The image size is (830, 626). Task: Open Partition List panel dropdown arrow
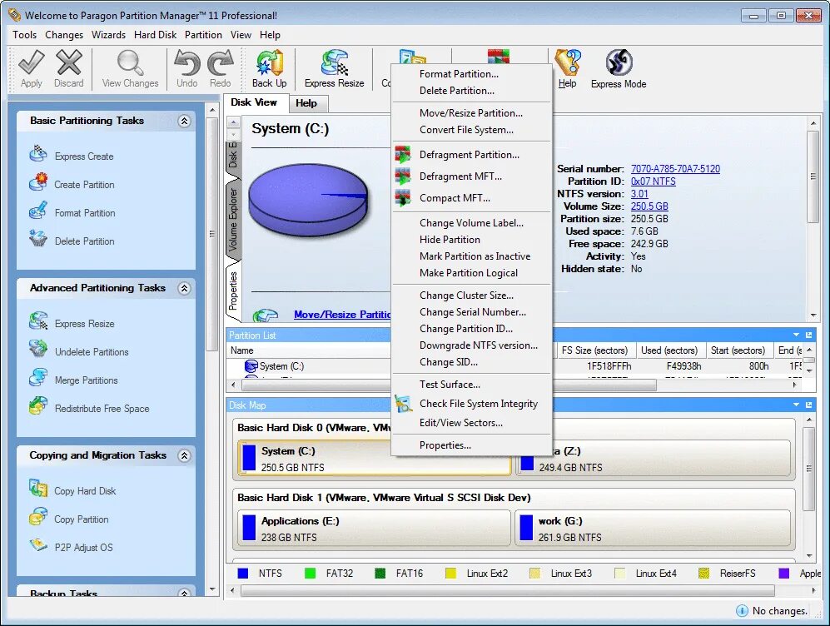click(796, 335)
